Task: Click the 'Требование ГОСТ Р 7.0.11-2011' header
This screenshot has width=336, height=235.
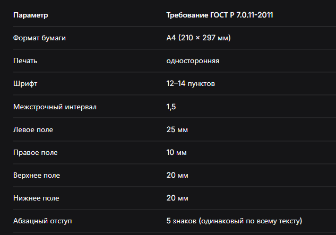Action: pyautogui.click(x=220, y=15)
